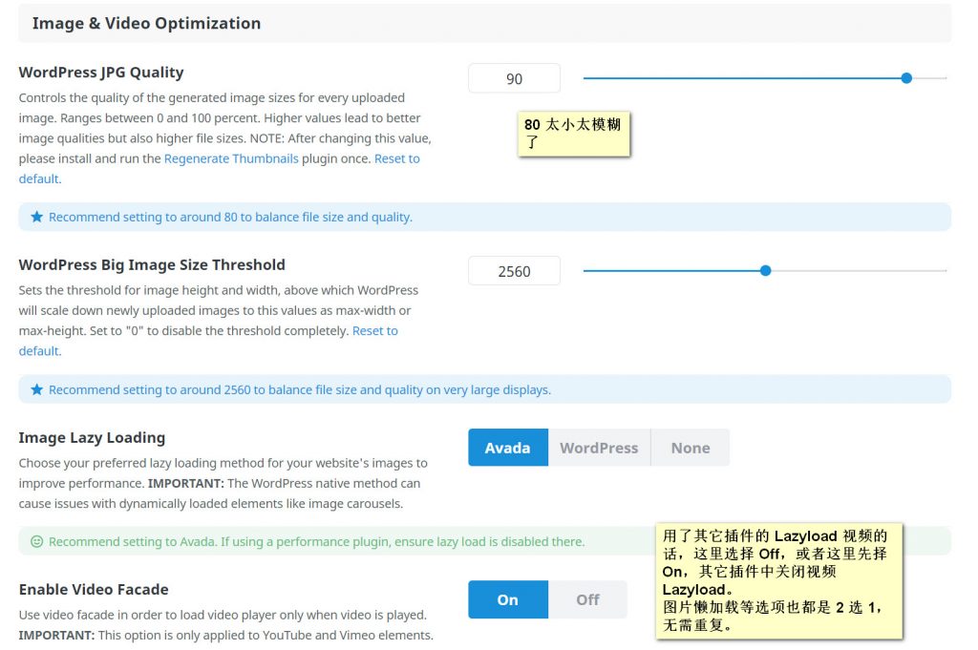Select Avada for Image Lazy Loading

coord(507,448)
